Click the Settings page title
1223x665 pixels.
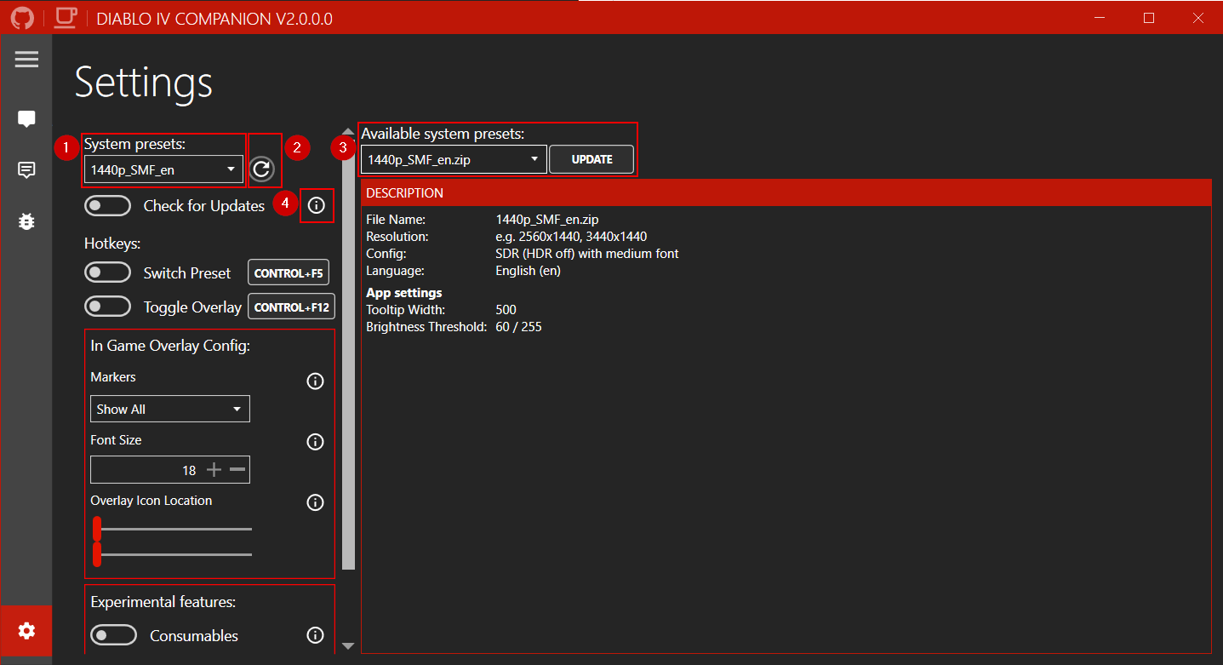click(144, 83)
